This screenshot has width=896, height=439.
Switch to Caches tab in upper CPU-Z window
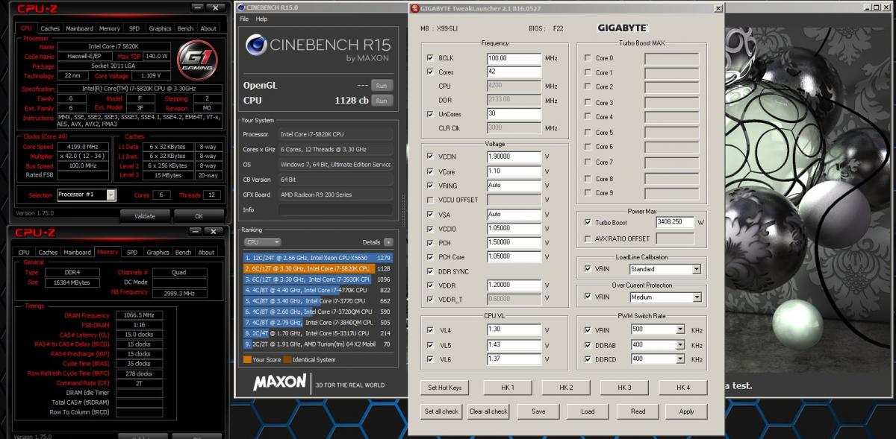pyautogui.click(x=50, y=28)
